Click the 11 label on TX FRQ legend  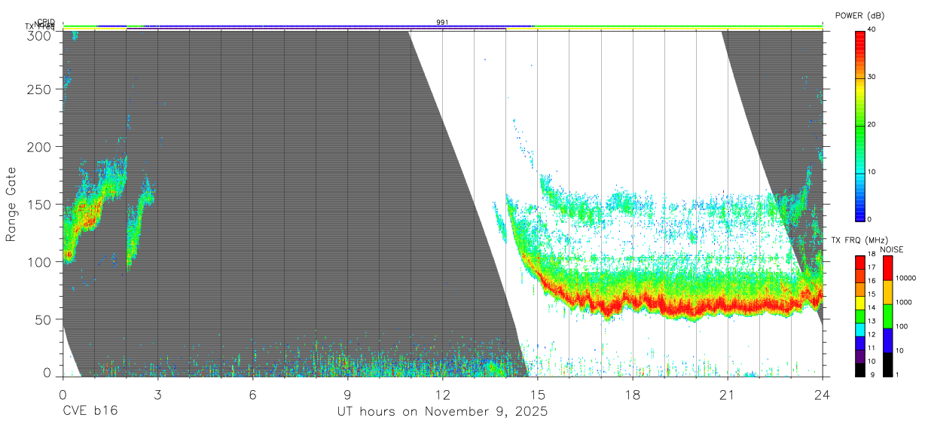[872, 348]
